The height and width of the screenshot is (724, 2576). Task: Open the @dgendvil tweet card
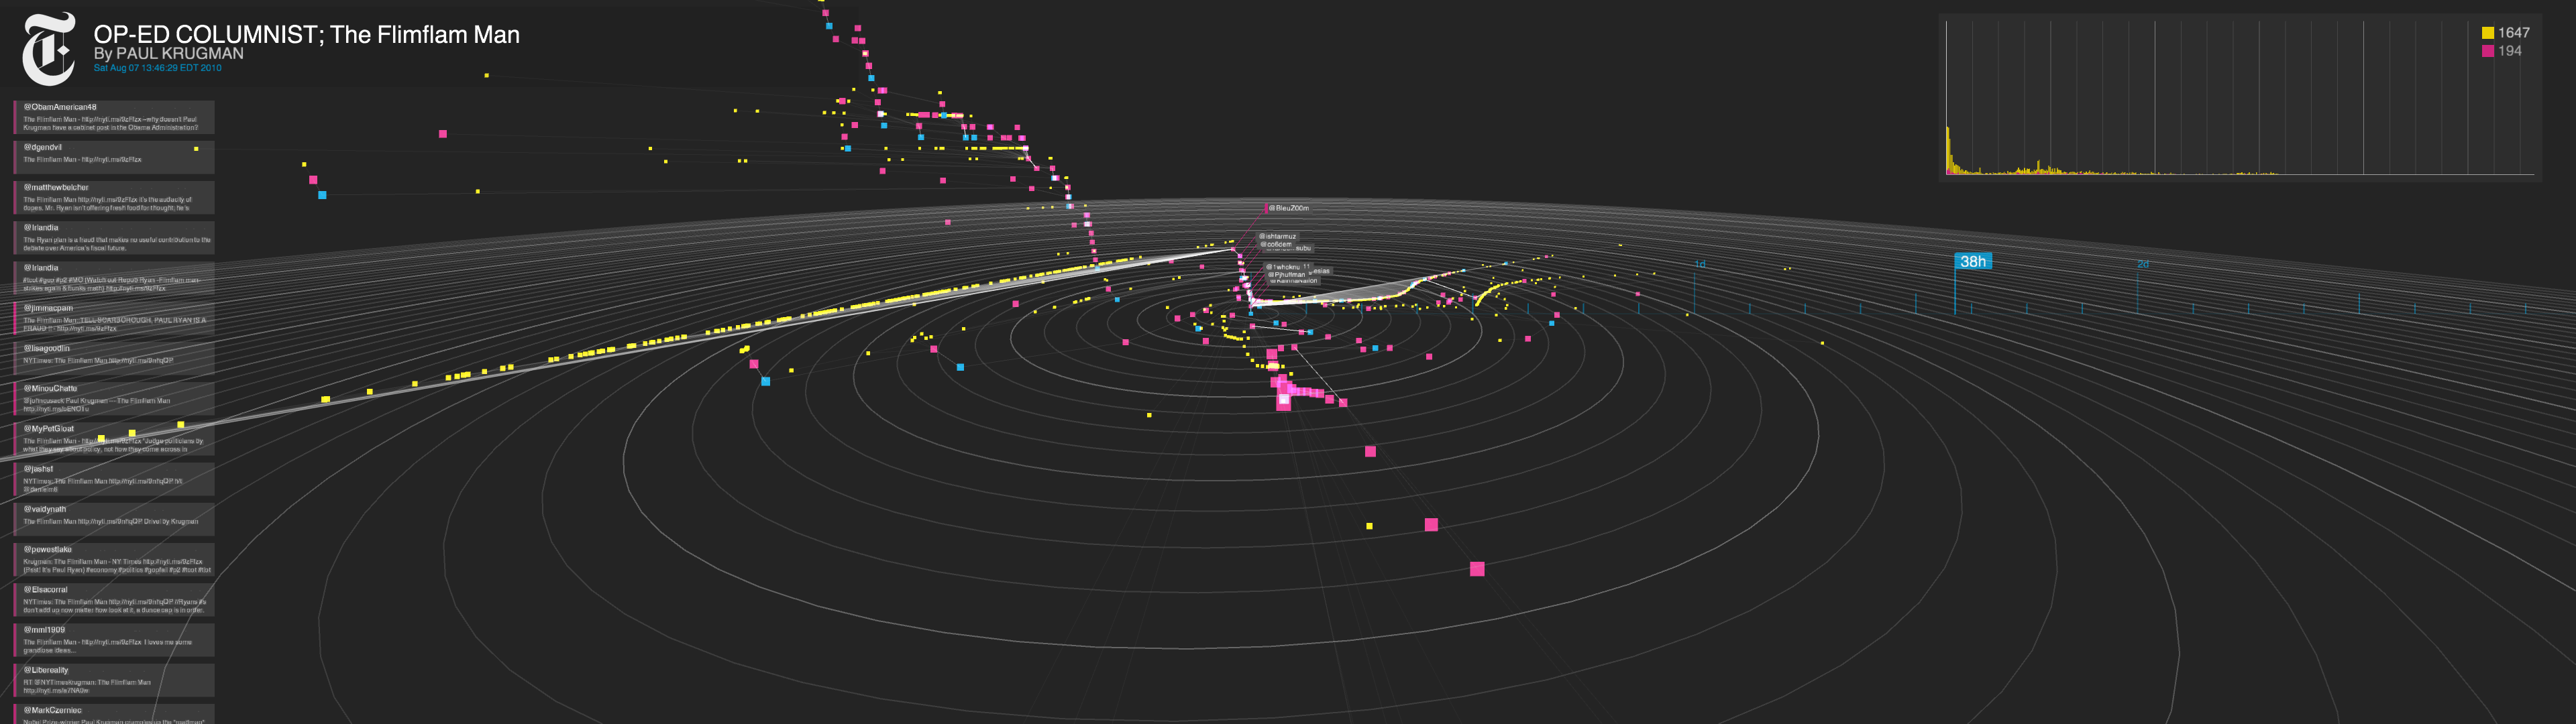coord(114,157)
